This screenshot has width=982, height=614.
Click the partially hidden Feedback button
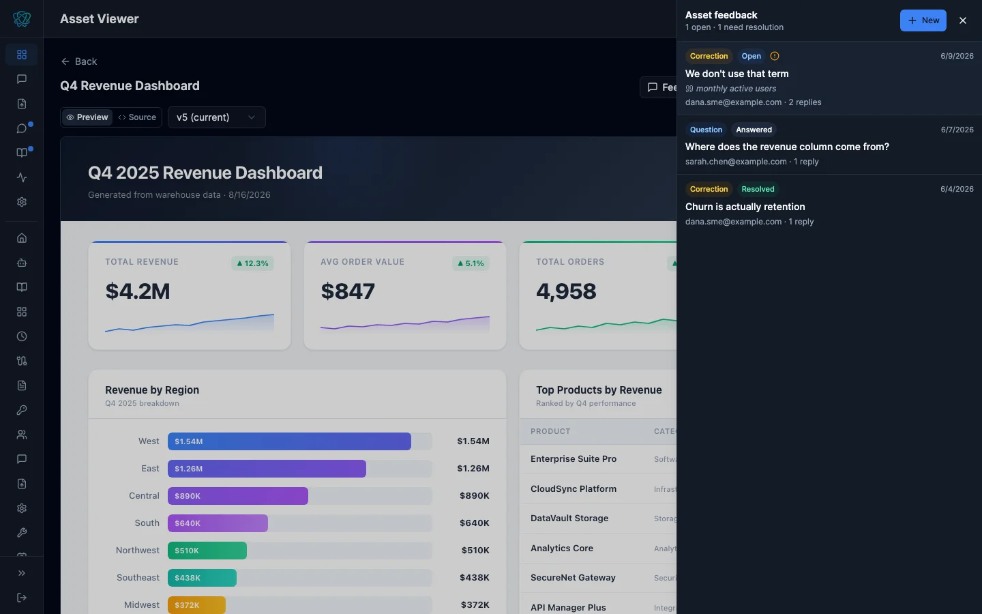(659, 87)
